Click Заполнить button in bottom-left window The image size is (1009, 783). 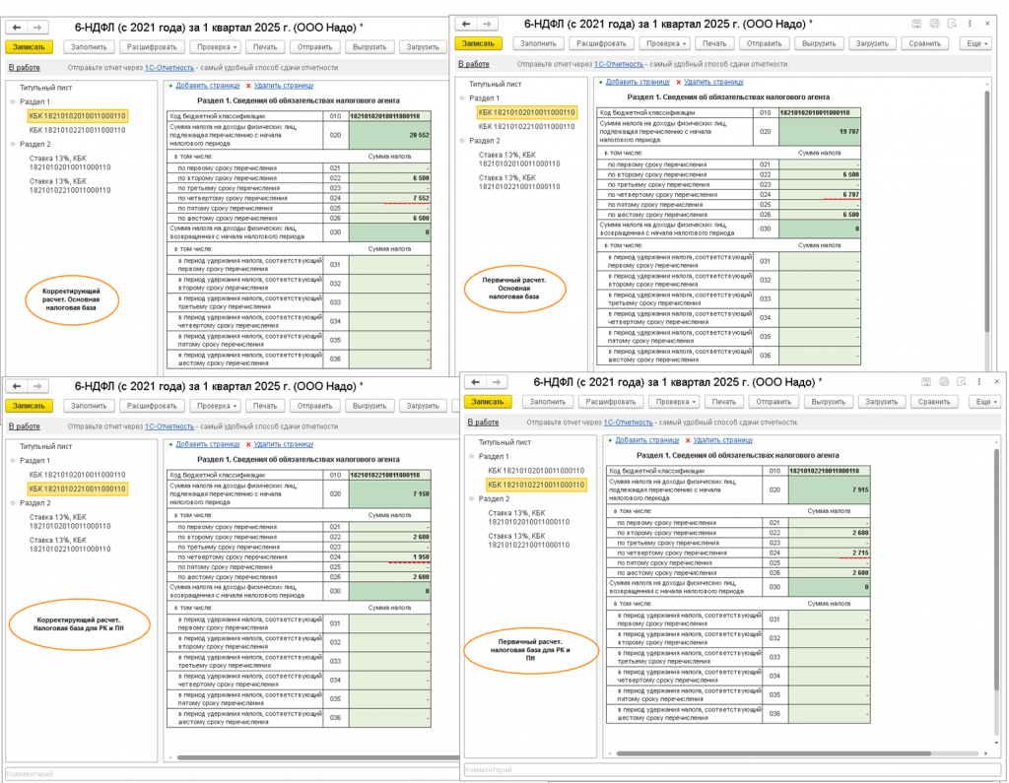coord(89,406)
